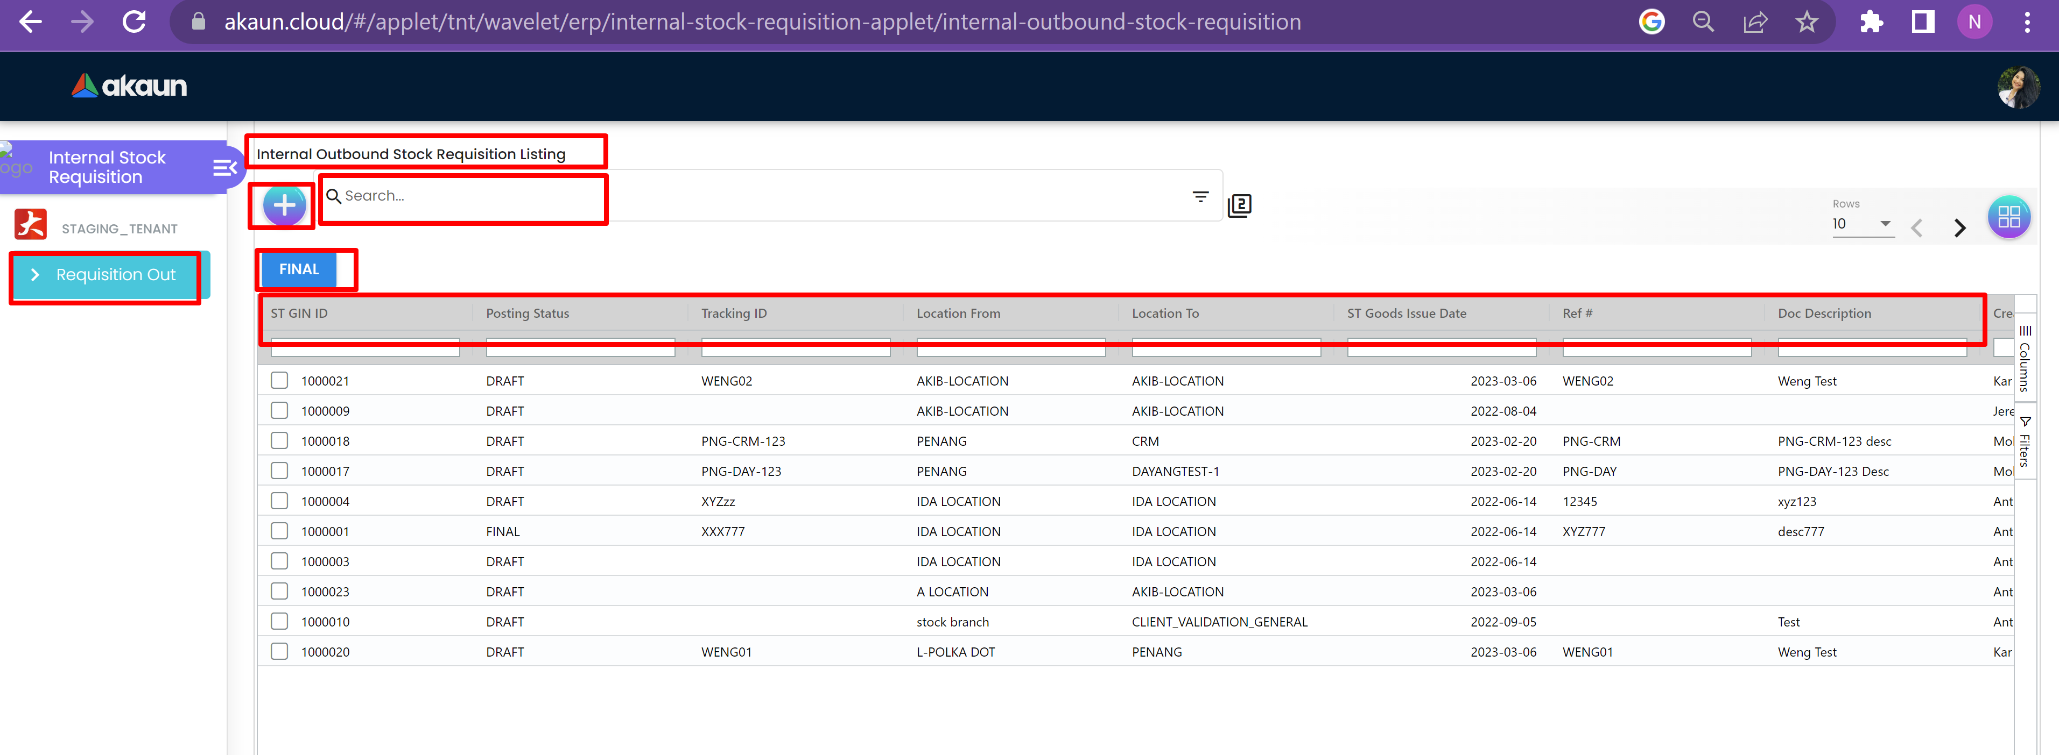Tick checkbox for row 1000001
2059x755 pixels.
point(279,531)
